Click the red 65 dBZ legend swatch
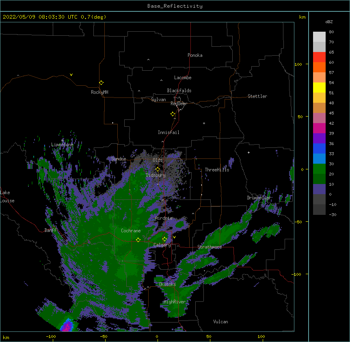This screenshot has width=350, height=342. (x=319, y=57)
